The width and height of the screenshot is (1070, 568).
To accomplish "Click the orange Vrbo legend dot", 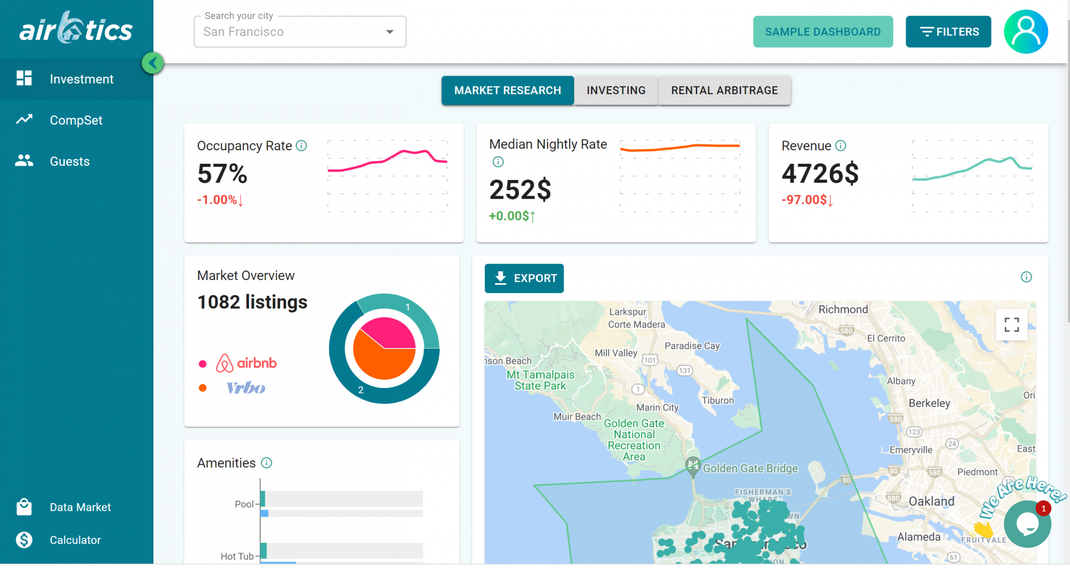I will pyautogui.click(x=203, y=388).
